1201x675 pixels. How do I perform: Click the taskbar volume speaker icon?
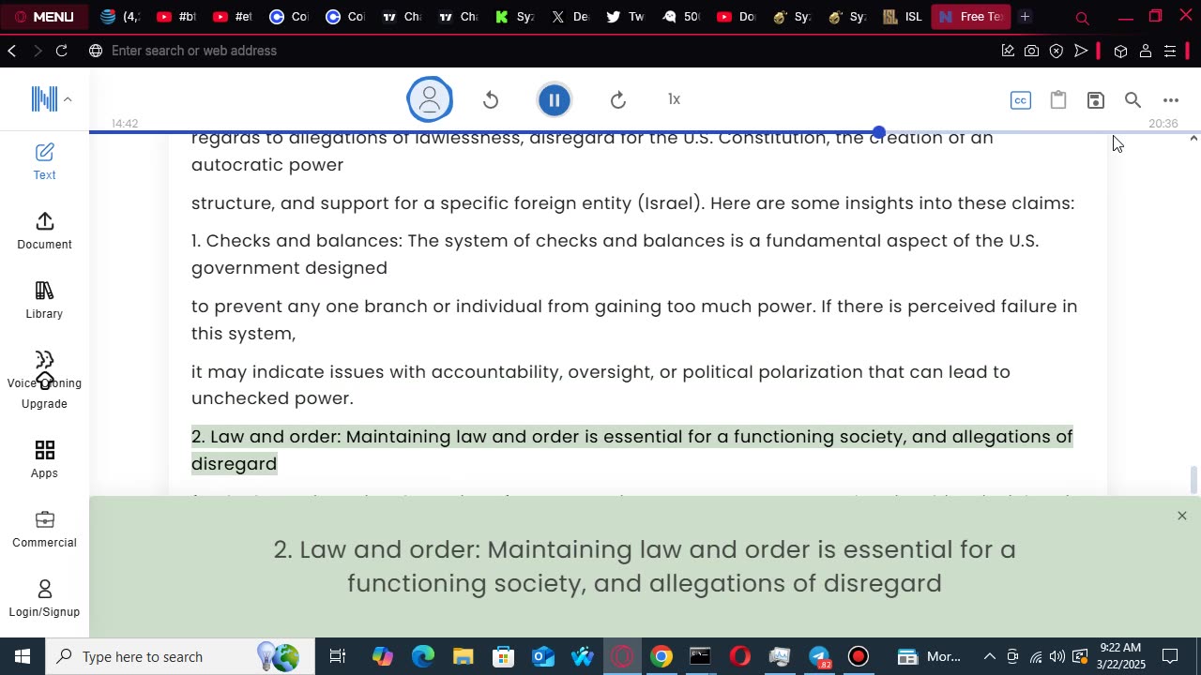(x=1057, y=656)
